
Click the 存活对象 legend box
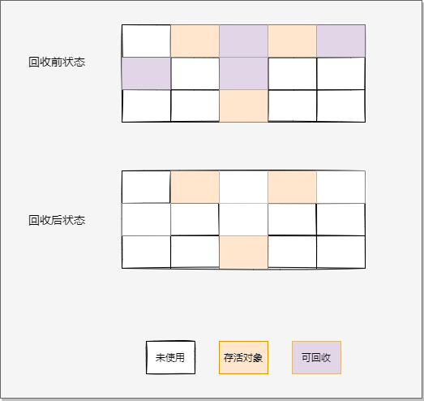point(243,357)
